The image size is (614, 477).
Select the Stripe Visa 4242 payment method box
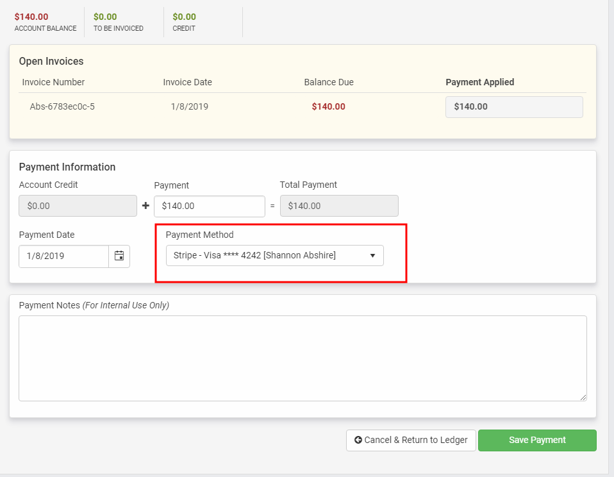[x=269, y=256]
